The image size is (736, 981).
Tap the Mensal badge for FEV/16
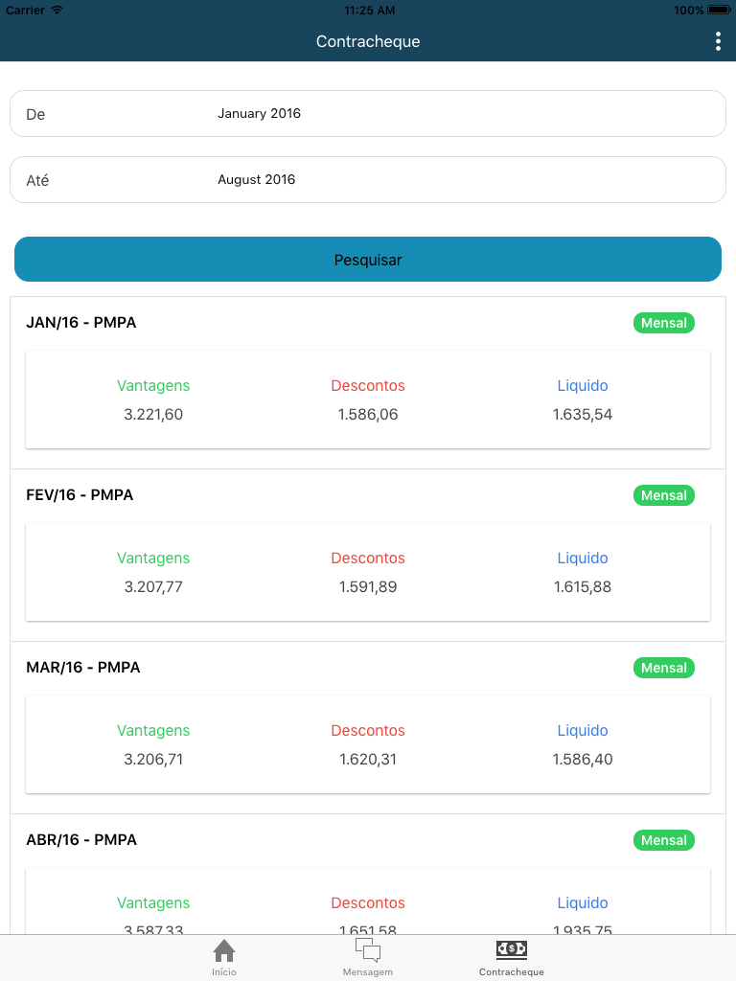click(x=663, y=495)
